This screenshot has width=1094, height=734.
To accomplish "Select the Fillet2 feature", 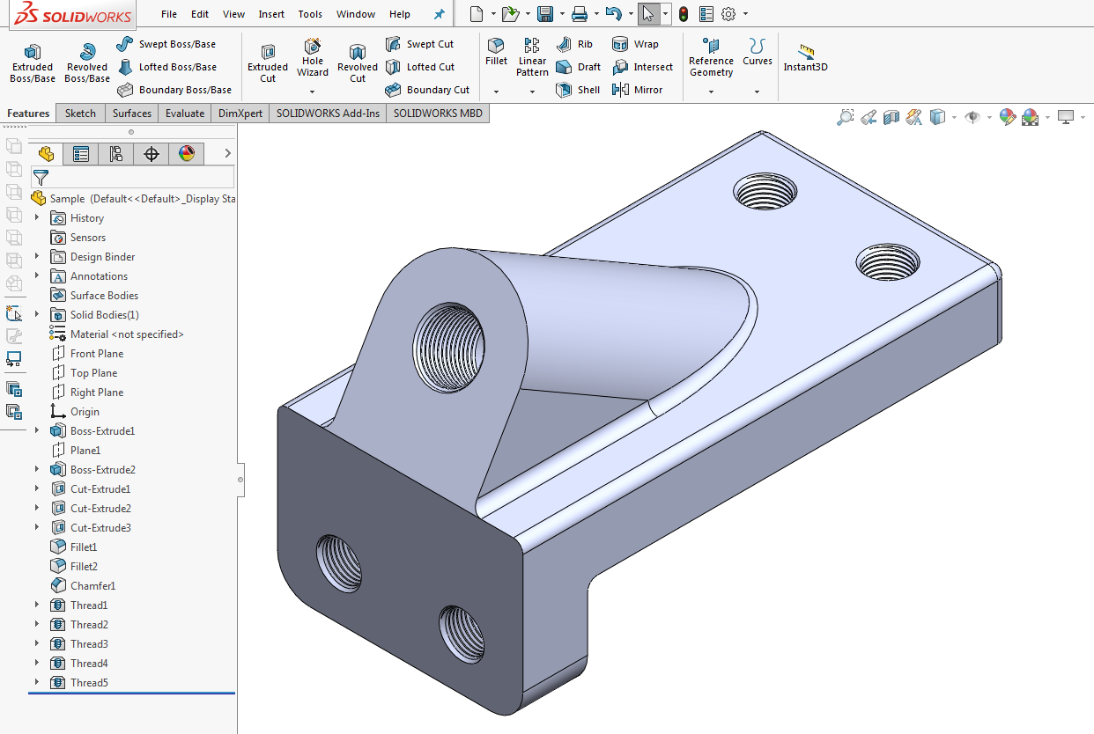I will [74, 567].
